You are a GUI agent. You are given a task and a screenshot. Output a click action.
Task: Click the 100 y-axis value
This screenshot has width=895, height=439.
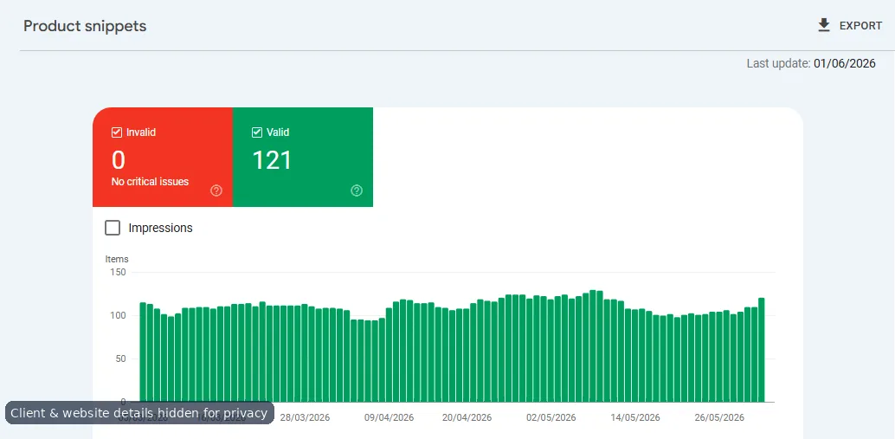pyautogui.click(x=117, y=316)
